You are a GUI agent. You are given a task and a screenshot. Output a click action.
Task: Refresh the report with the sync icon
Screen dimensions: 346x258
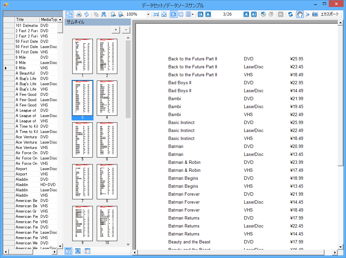click(290, 14)
